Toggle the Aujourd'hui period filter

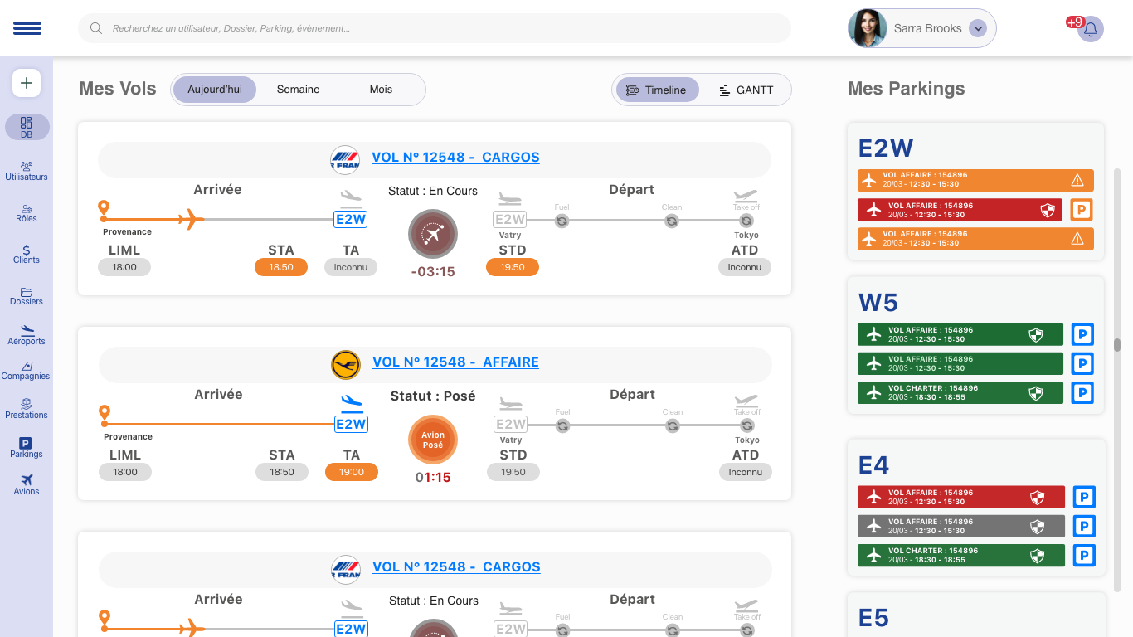tap(215, 90)
